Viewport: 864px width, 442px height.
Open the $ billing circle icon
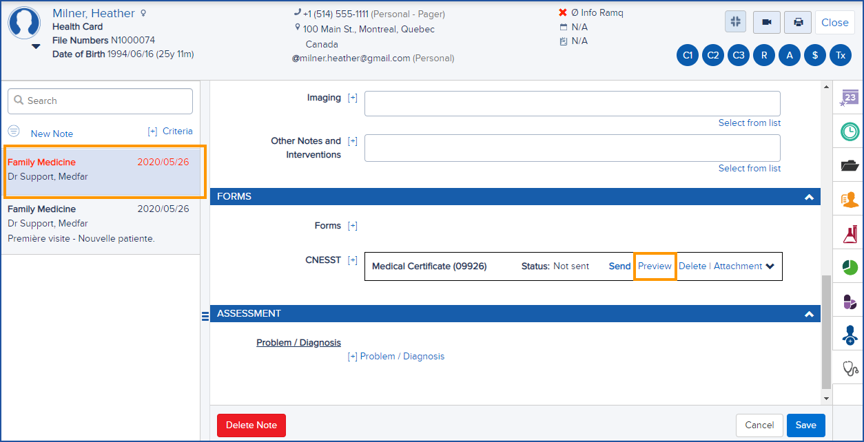click(814, 55)
